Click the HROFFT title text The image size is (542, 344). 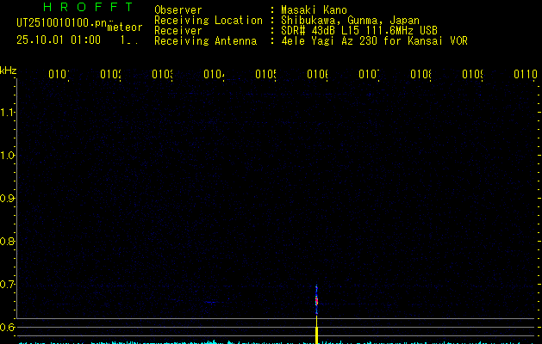click(x=88, y=7)
